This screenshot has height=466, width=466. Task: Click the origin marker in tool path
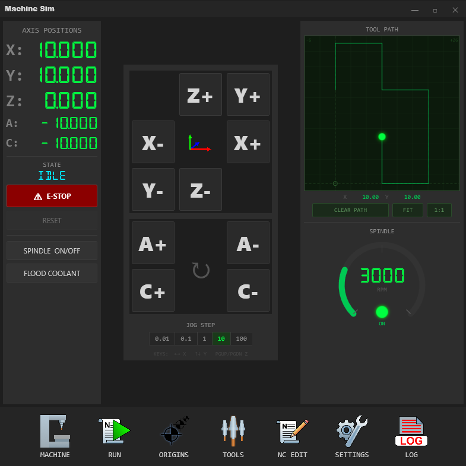tap(335, 183)
